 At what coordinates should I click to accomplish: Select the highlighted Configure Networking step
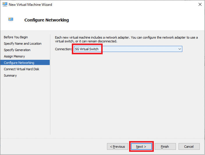(x=19, y=63)
